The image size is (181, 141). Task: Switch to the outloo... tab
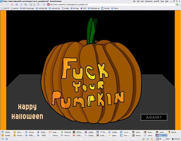pyautogui.click(x=149, y=135)
